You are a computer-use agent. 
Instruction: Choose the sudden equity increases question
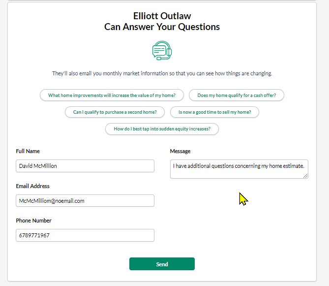tap(162, 129)
